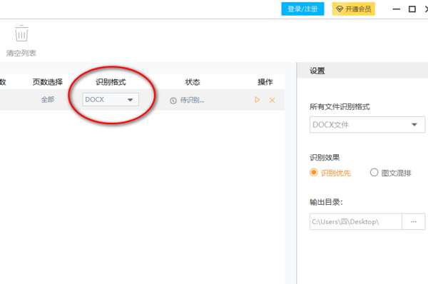428x284 pixels.
Task: Click the 页数选择 column header
Action: tap(48, 82)
